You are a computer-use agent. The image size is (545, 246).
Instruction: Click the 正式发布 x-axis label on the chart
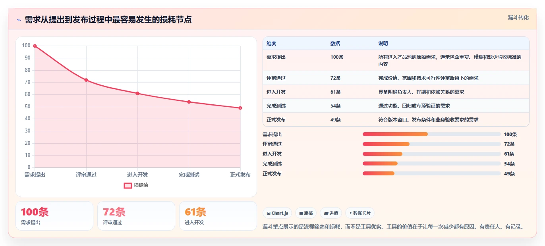tap(240, 175)
